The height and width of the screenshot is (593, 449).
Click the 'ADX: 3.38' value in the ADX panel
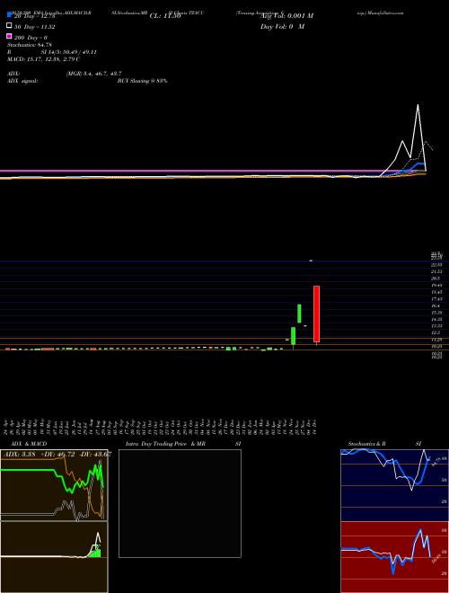19,455
